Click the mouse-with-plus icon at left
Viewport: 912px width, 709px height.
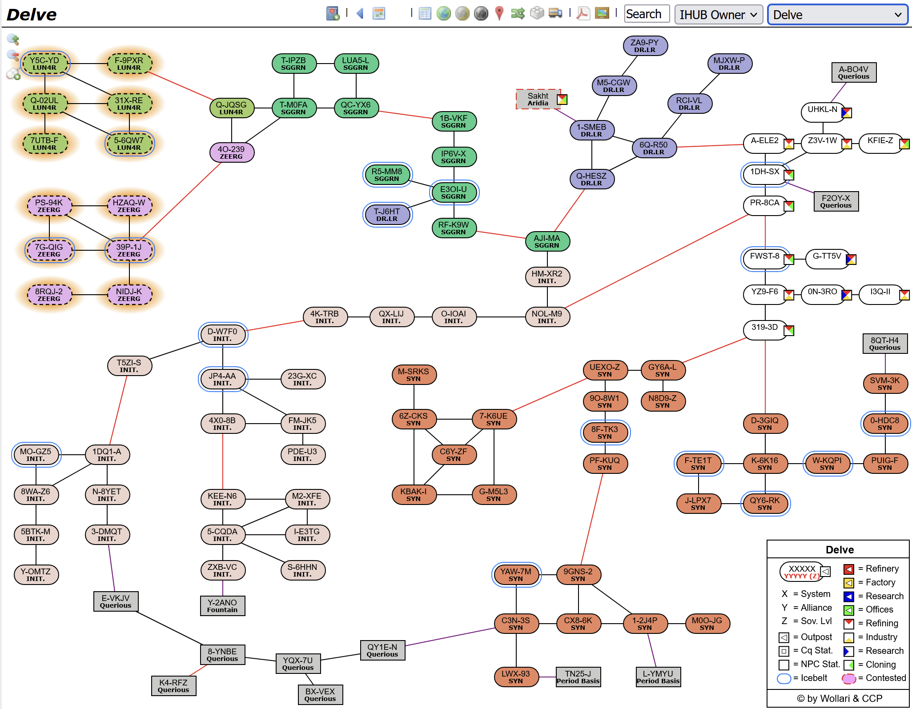tap(13, 74)
